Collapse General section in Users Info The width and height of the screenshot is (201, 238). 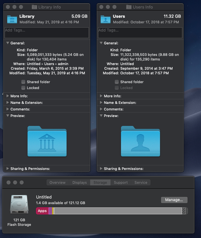click(101, 43)
